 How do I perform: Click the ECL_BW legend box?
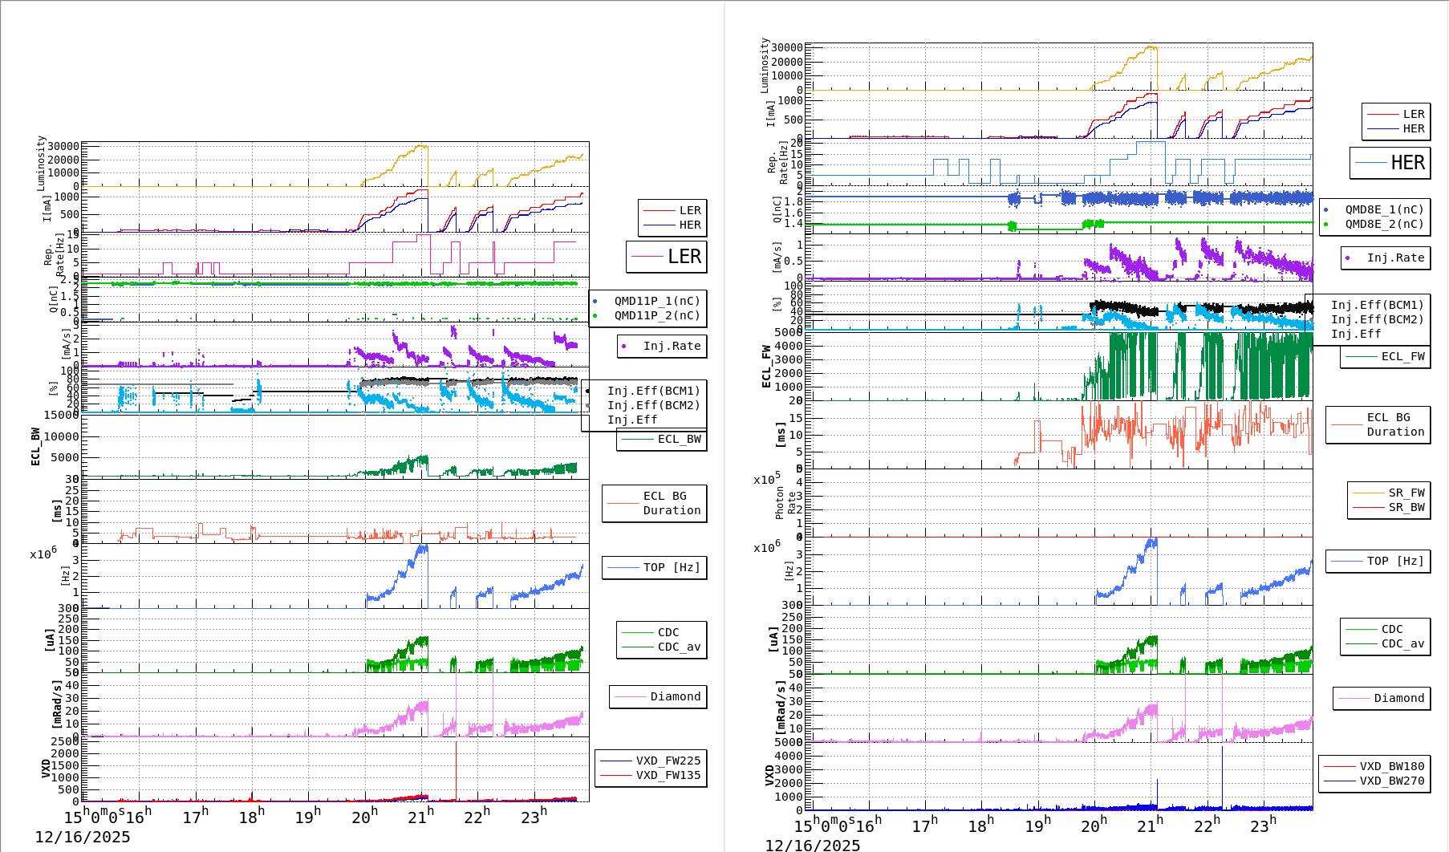[x=662, y=440]
